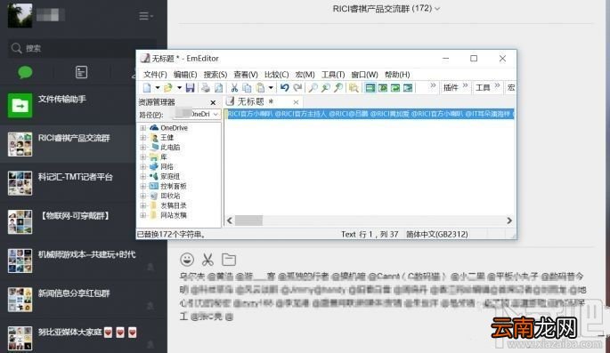Click the third magnifier search icon
610x353 pixels.
pyautogui.click(x=338, y=88)
